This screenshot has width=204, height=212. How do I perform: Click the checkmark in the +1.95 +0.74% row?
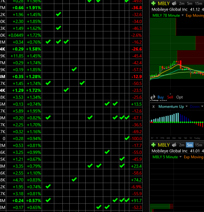click(x=48, y=186)
